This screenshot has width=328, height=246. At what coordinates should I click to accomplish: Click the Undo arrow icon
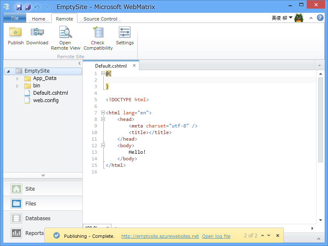pyautogui.click(x=37, y=7)
